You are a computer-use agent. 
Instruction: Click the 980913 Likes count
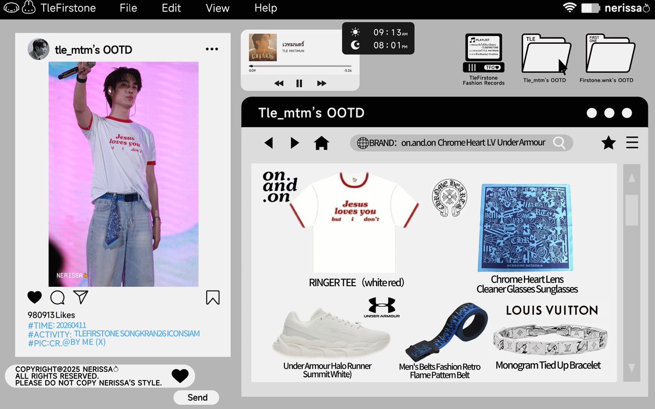pyautogui.click(x=51, y=315)
